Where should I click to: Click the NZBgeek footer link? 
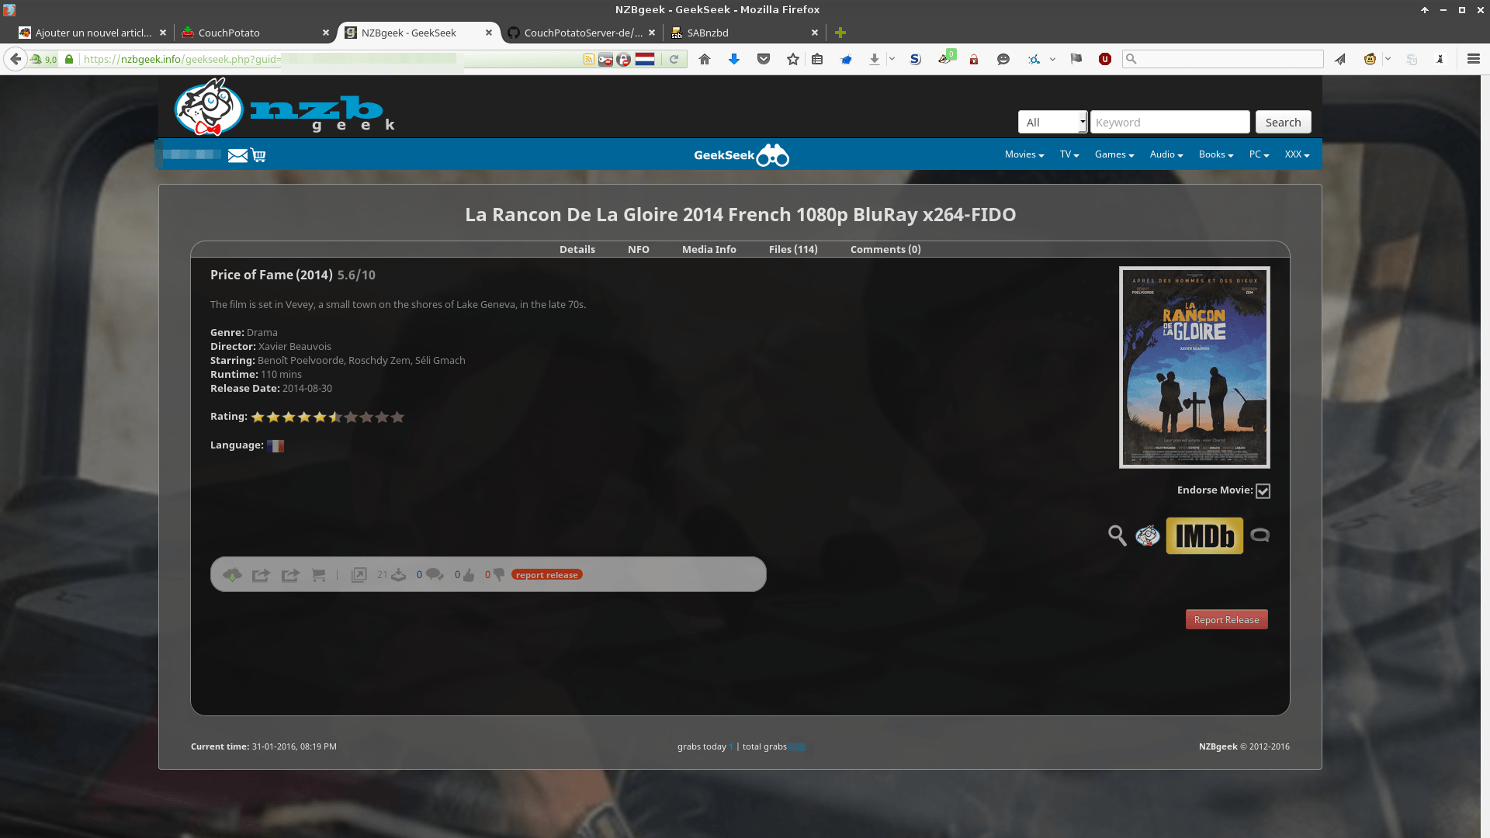tap(1218, 746)
